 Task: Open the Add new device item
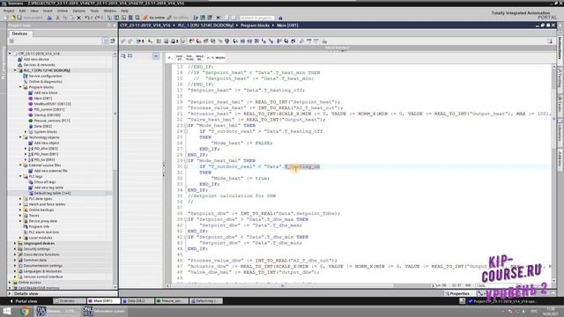[36, 59]
